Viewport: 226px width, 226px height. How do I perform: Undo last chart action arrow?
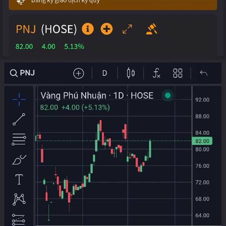tap(203, 73)
